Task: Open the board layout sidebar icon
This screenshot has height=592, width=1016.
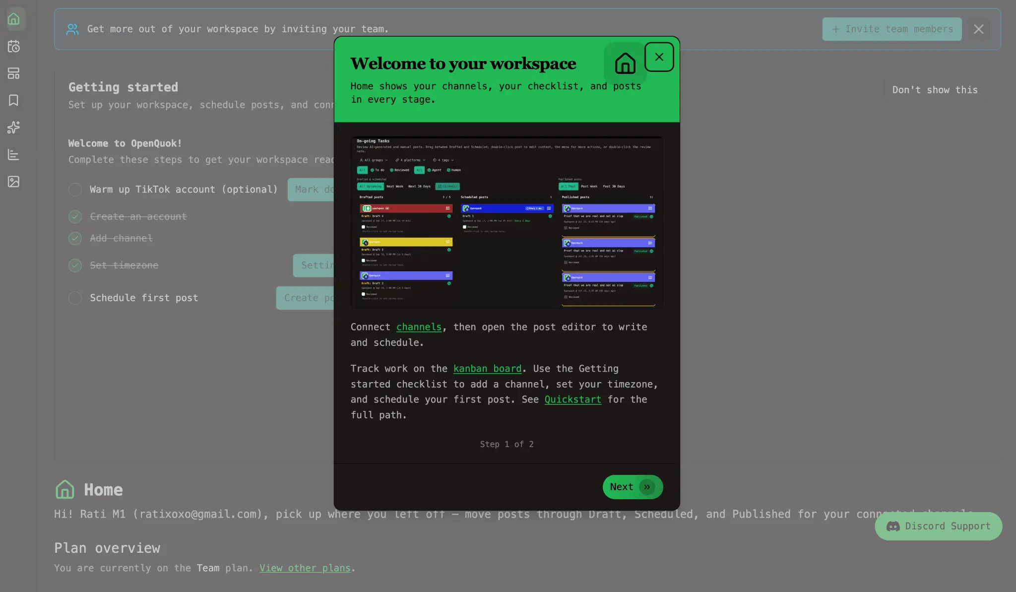Action: tap(14, 73)
